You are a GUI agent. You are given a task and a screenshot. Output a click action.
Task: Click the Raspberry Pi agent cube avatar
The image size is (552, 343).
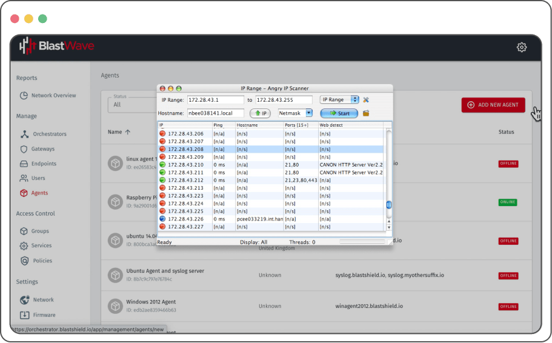click(115, 202)
